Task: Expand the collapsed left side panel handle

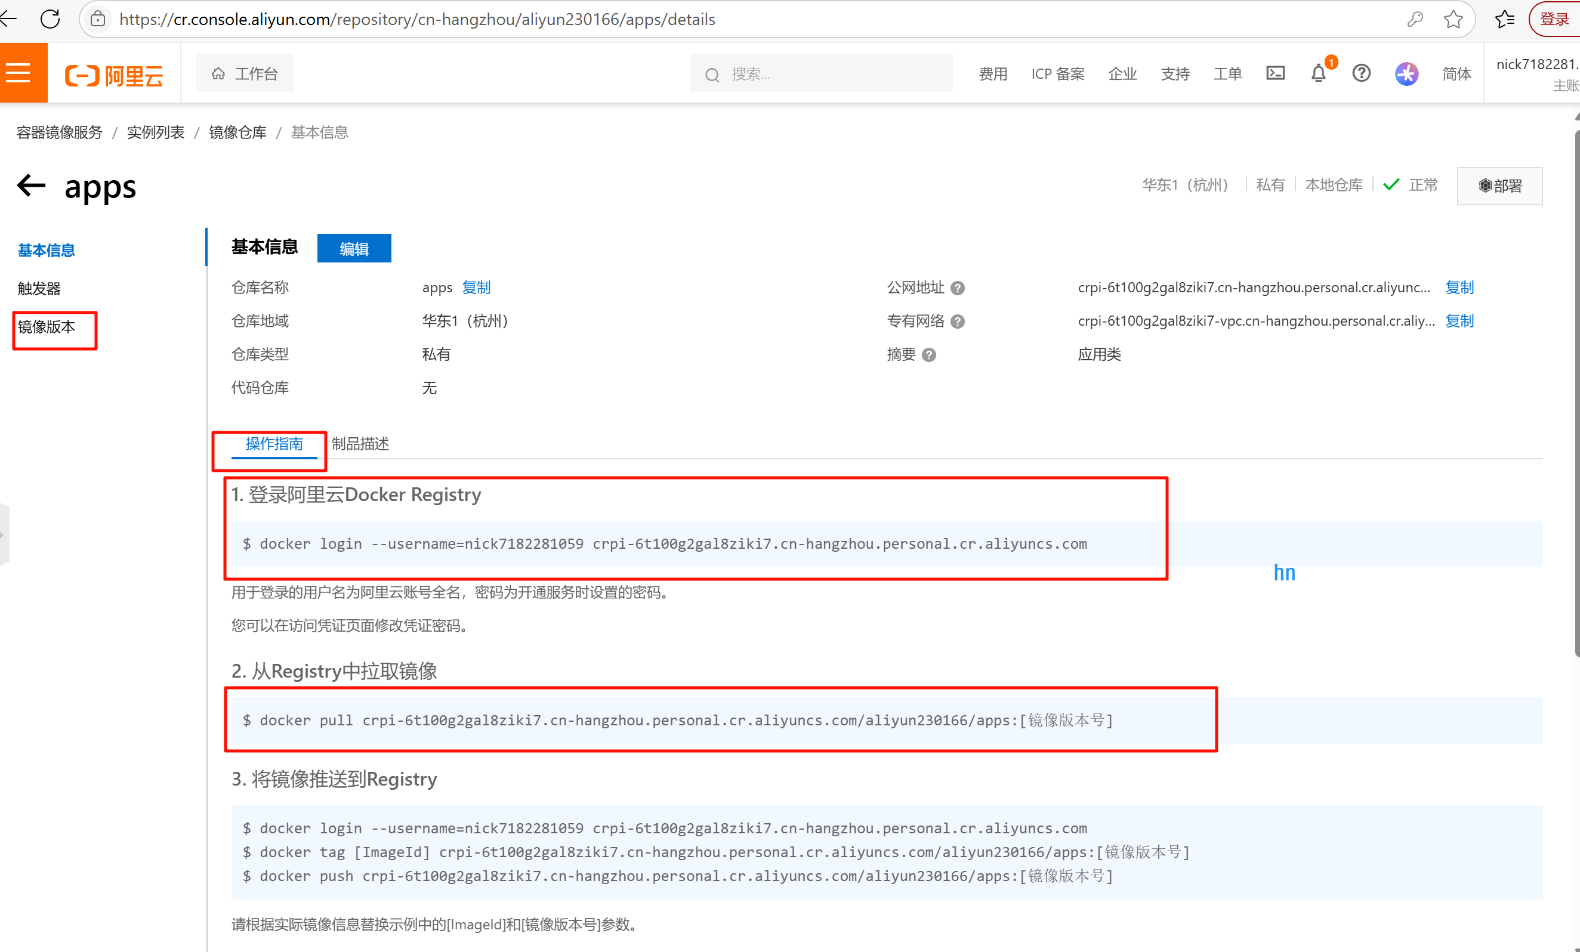Action: pyautogui.click(x=4, y=534)
